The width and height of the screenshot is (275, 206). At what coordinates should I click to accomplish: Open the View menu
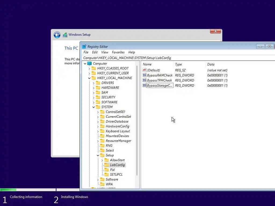click(105, 52)
